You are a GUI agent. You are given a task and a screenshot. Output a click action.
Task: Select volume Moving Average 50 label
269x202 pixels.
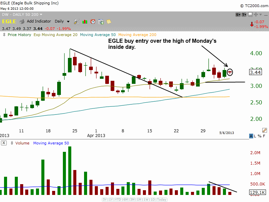point(51,143)
